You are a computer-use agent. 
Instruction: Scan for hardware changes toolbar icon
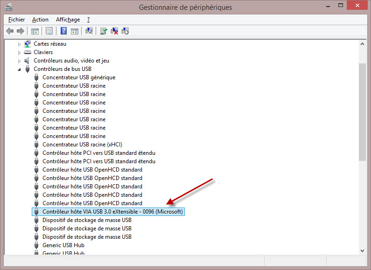(89, 31)
